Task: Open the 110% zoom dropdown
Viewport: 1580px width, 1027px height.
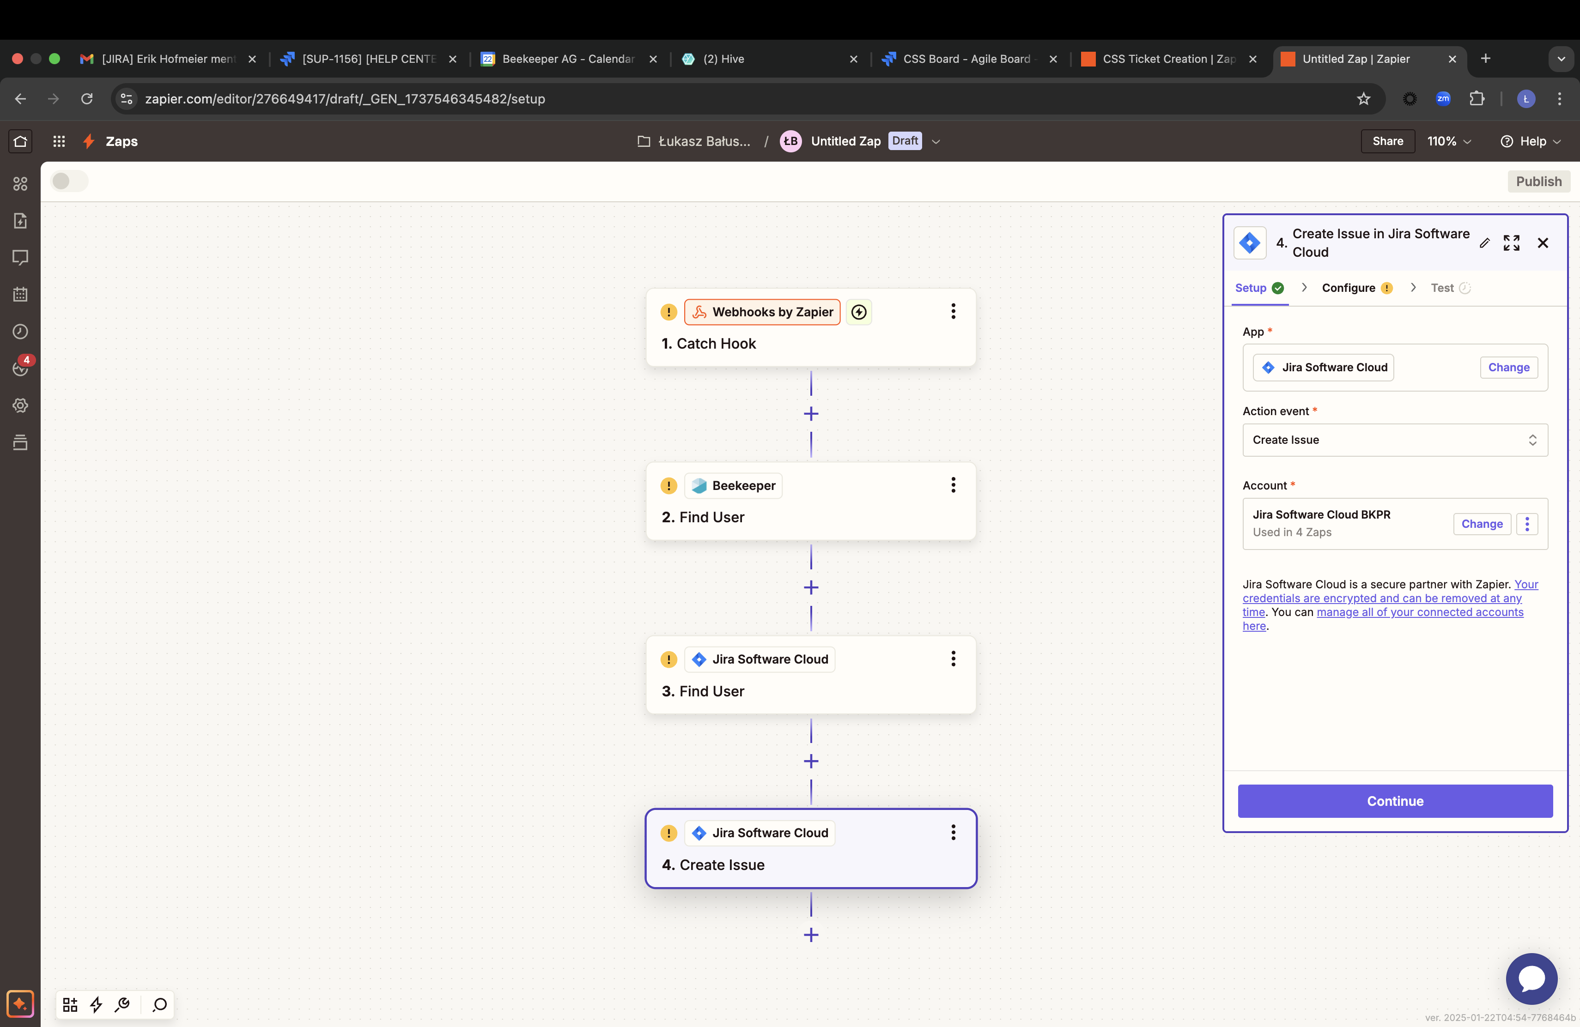Action: (1449, 141)
